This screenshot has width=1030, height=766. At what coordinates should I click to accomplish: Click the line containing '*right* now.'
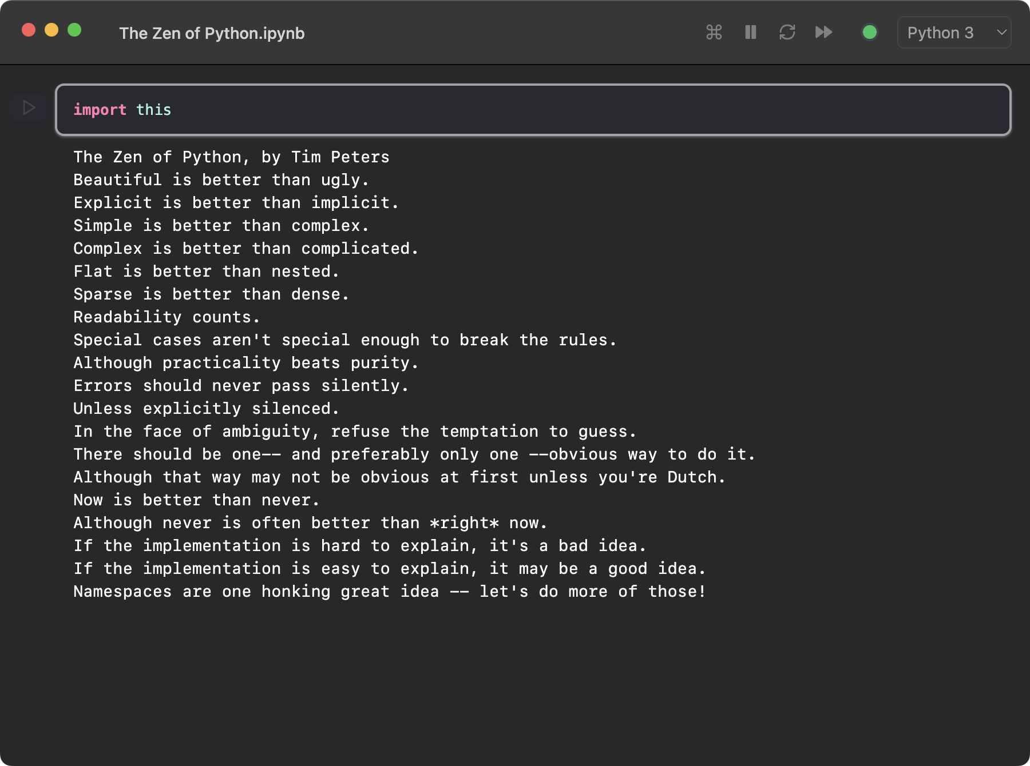pos(310,523)
